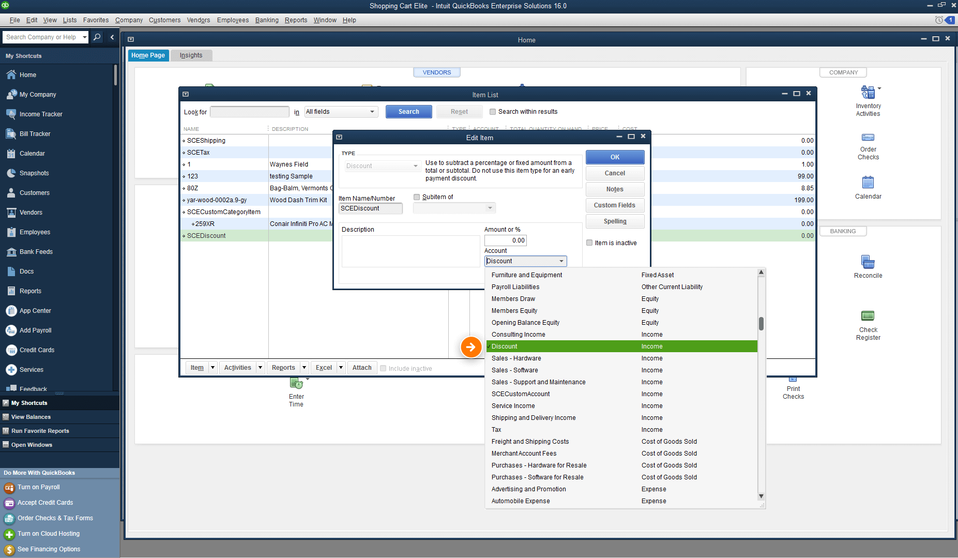958x558 pixels.
Task: Open Excel dropdown arrow
Action: click(341, 368)
